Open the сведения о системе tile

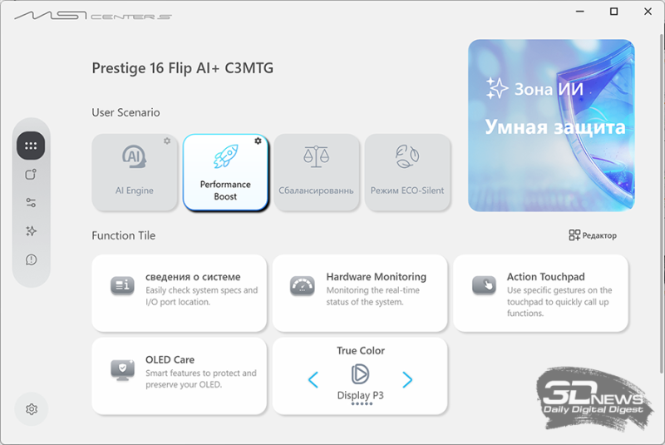(x=180, y=293)
